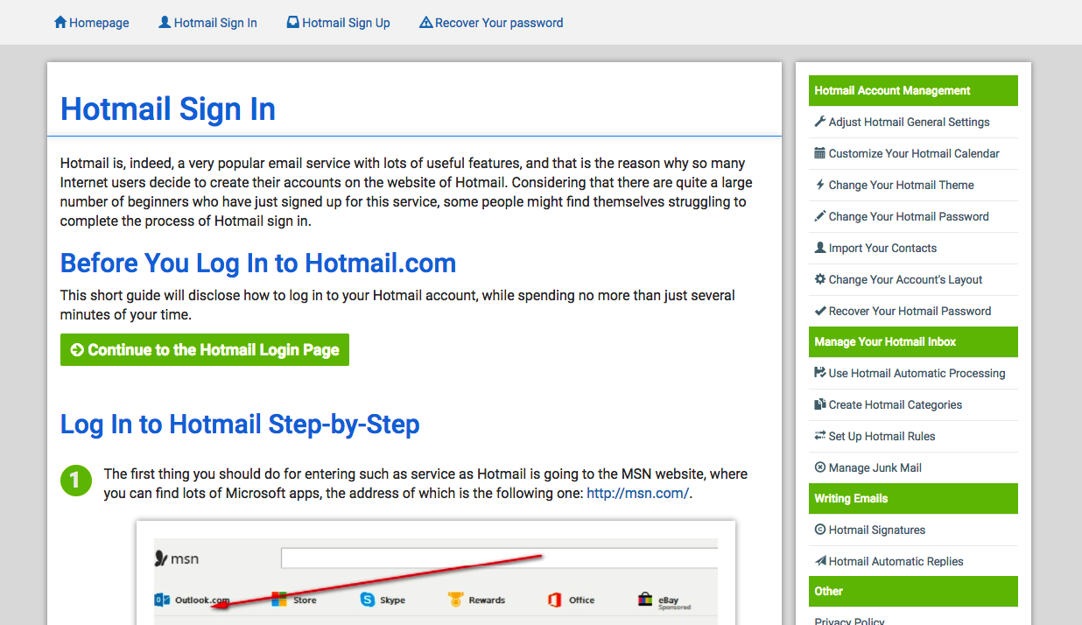Click the paper plane icon for Hotmail Automatic Replies
The height and width of the screenshot is (625, 1082).
(x=820, y=561)
